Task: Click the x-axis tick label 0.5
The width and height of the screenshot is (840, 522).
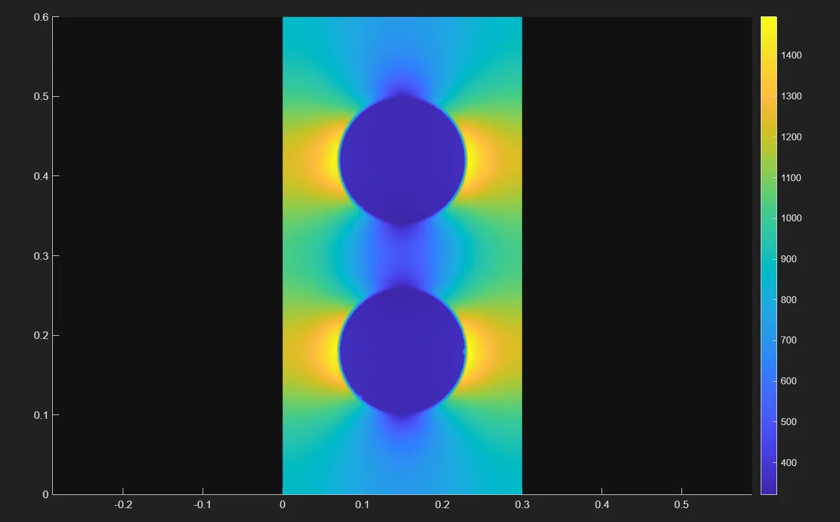Action: [x=681, y=505]
